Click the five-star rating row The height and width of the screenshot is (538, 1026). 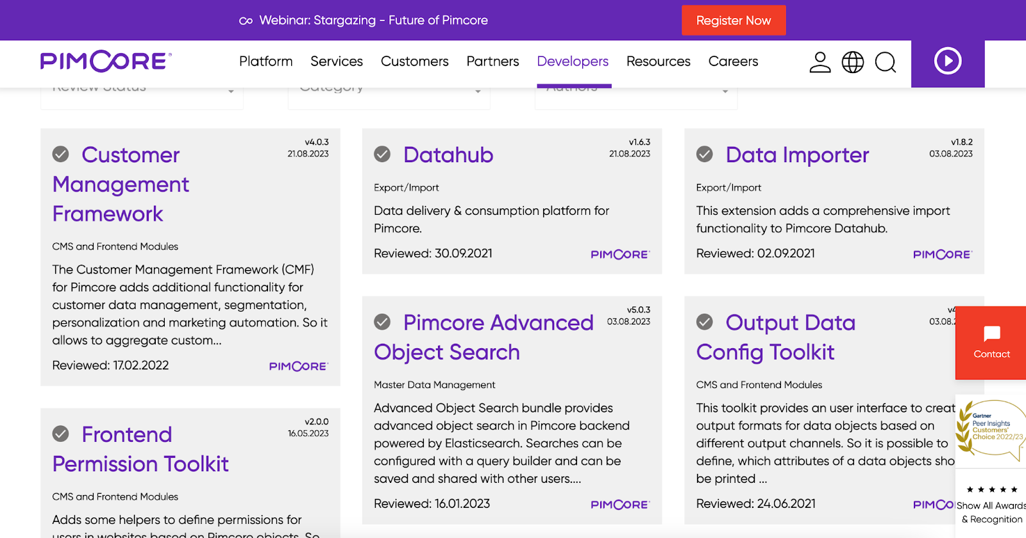(991, 489)
